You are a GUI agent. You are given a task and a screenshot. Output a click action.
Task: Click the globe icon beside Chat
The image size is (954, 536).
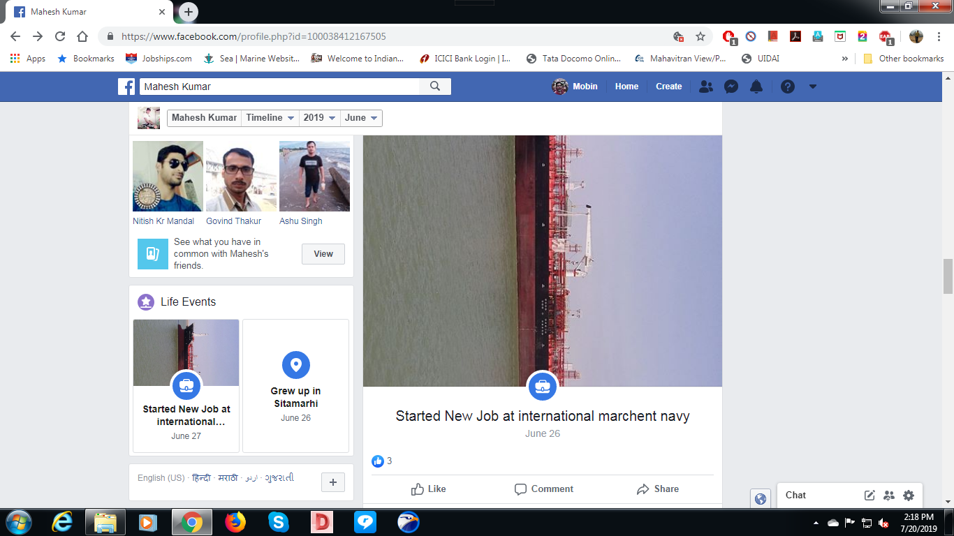tap(761, 498)
